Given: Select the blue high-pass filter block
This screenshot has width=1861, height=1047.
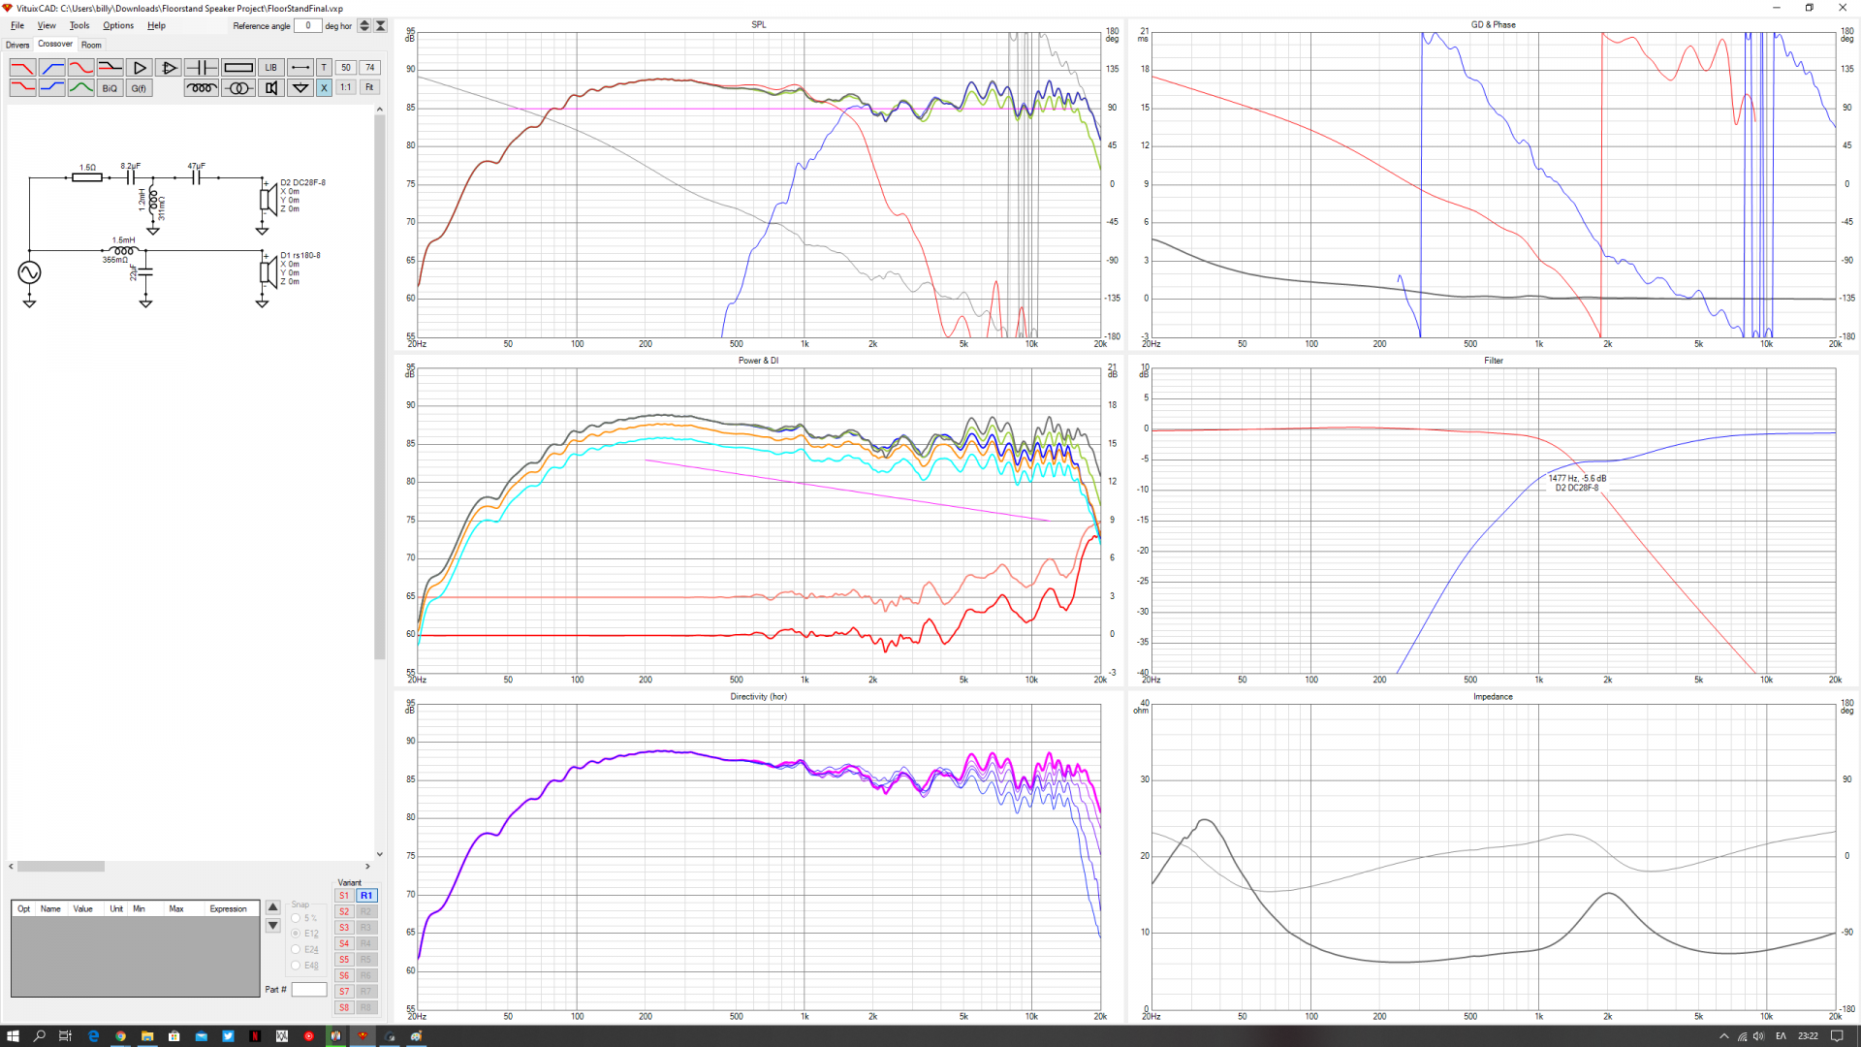Looking at the screenshot, I should (52, 68).
